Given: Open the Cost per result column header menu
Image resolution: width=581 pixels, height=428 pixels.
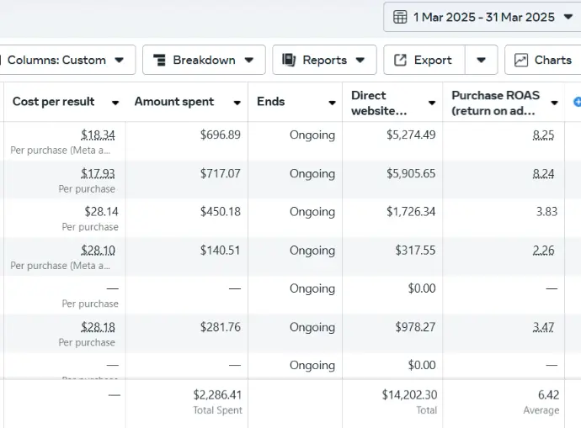Looking at the screenshot, I should point(115,103).
